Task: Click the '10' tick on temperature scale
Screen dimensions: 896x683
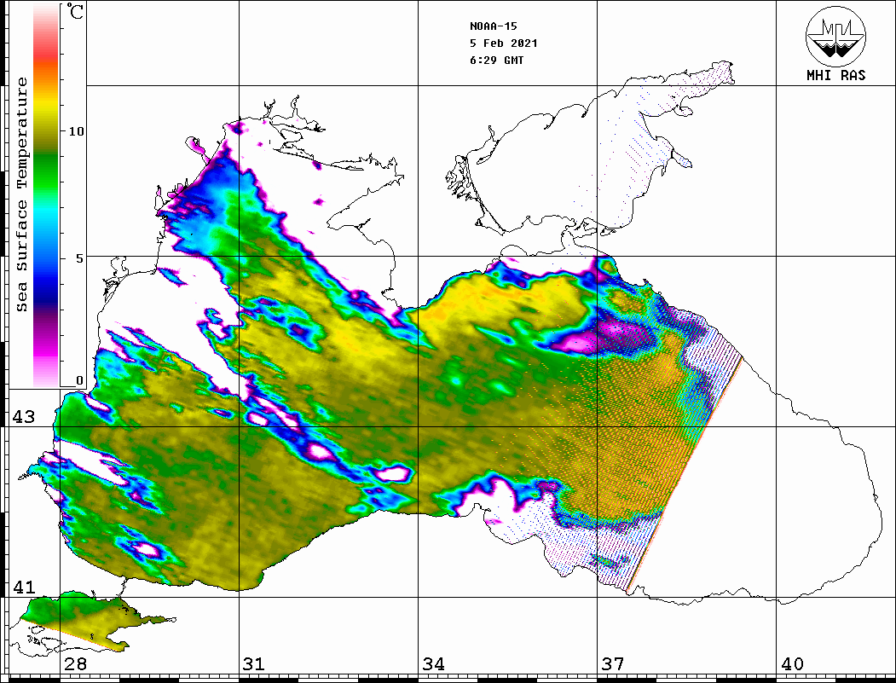Action: coord(76,131)
